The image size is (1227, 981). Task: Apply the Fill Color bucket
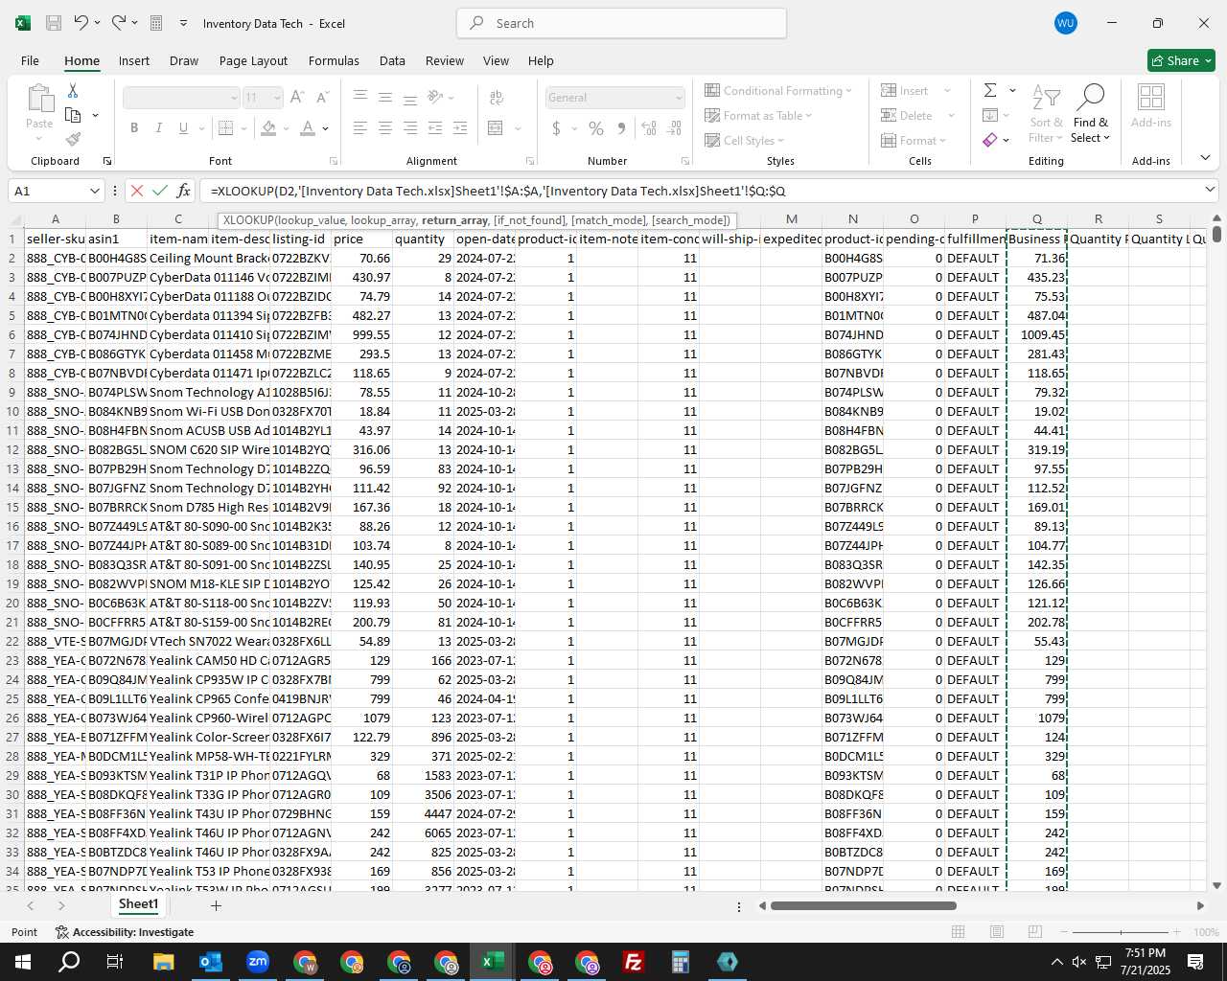[269, 127]
